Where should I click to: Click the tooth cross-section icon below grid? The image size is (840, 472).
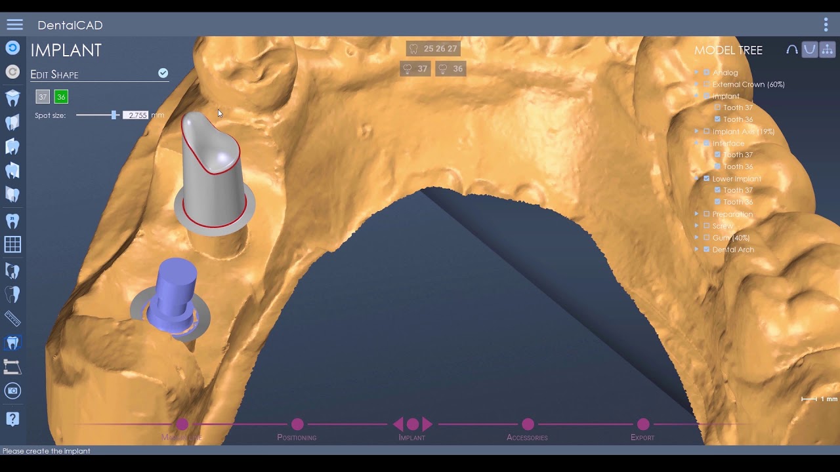12,270
